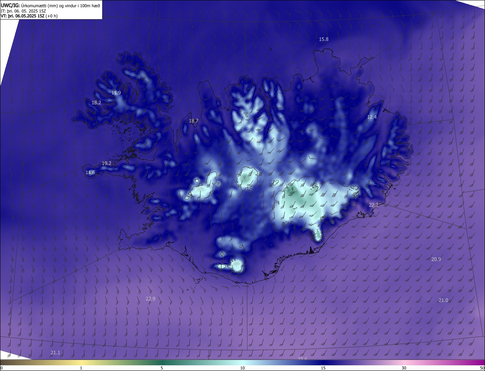Click the colorbar tick labeled 5
This screenshot has height=371, width=485.
[x=162, y=368]
